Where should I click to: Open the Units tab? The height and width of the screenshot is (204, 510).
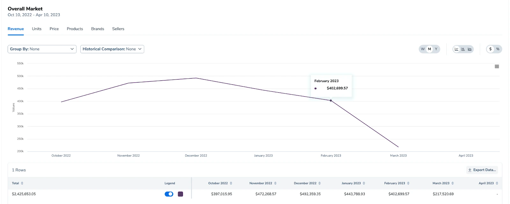(37, 29)
